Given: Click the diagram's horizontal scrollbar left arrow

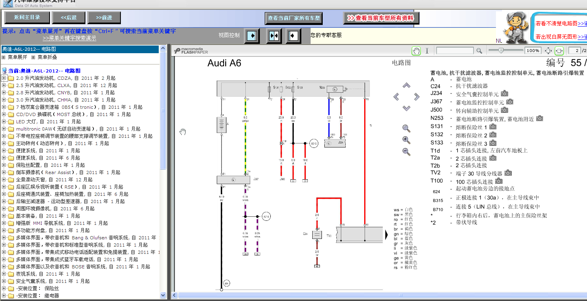Looking at the screenshot, I should pos(174,295).
